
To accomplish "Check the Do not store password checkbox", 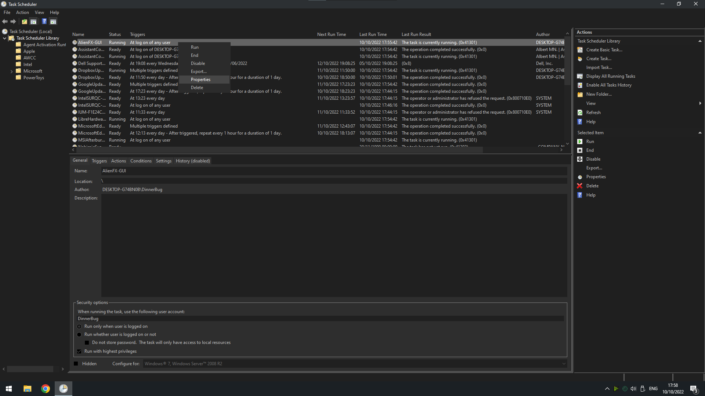I will [x=87, y=342].
